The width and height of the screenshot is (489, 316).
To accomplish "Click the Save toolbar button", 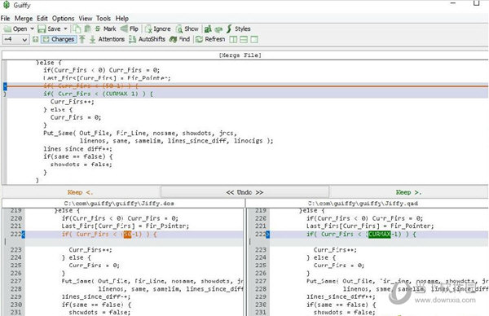I will pyautogui.click(x=50, y=29).
